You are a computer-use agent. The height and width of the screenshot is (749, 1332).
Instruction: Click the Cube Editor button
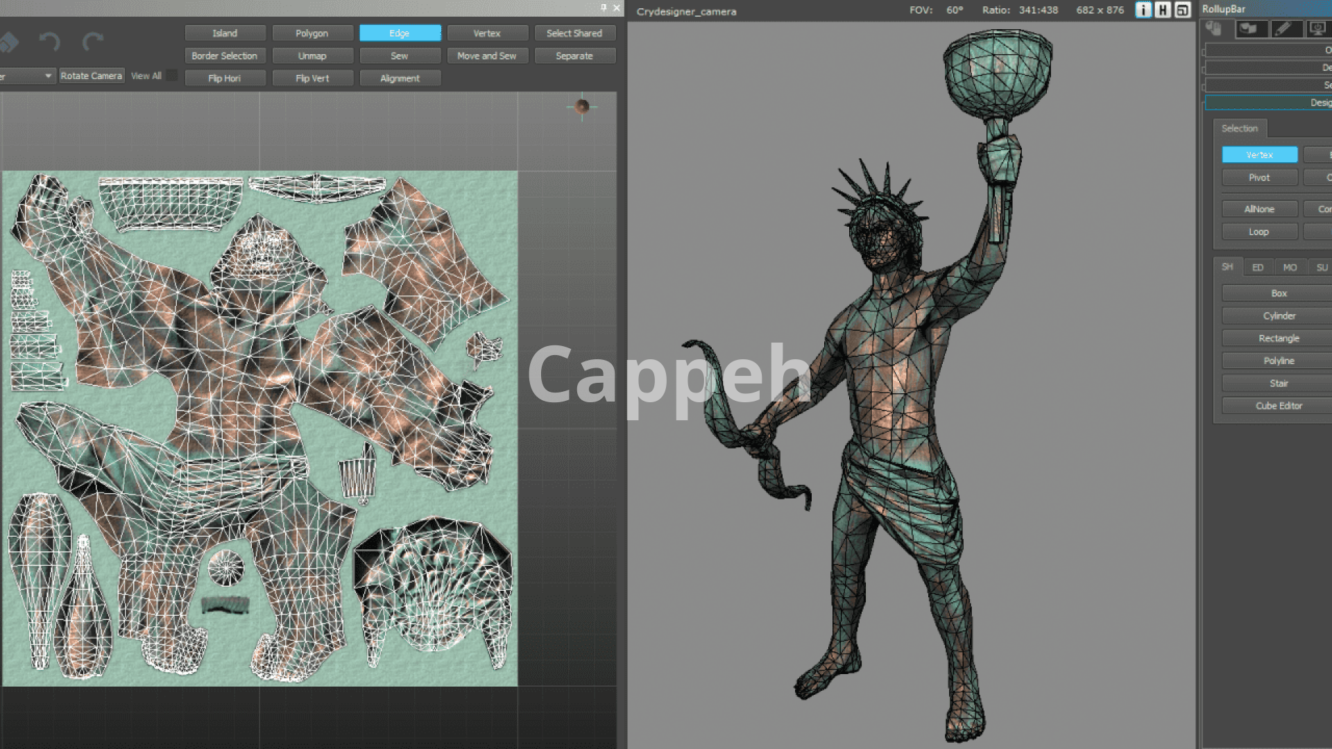(x=1279, y=406)
